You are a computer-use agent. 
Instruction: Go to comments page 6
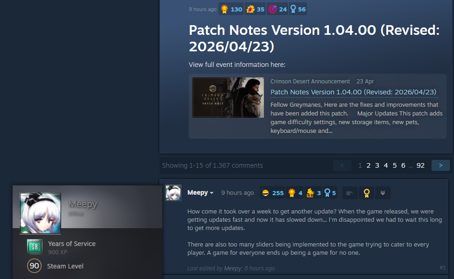tap(403, 165)
